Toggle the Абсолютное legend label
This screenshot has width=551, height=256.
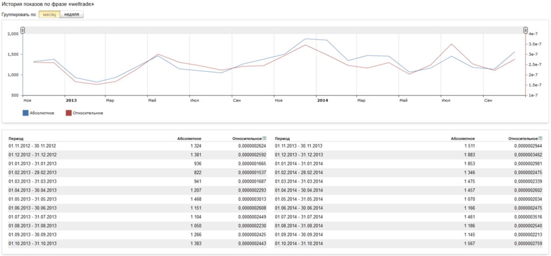[x=44, y=113]
